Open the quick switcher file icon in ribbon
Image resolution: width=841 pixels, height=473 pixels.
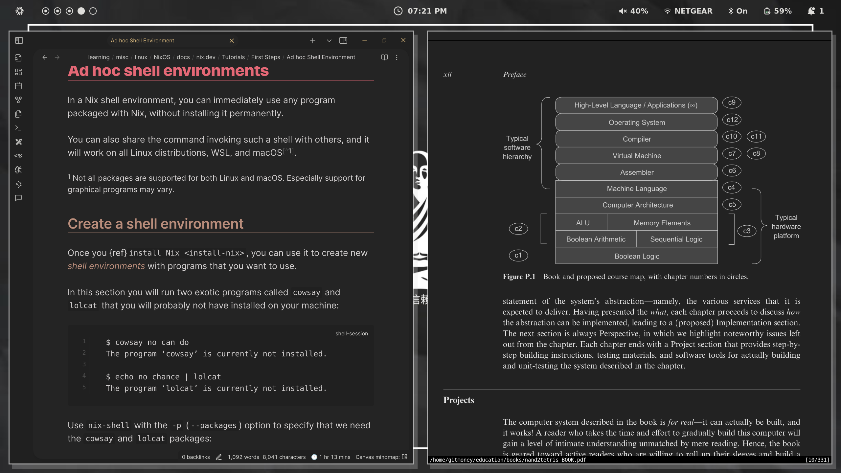(18, 58)
